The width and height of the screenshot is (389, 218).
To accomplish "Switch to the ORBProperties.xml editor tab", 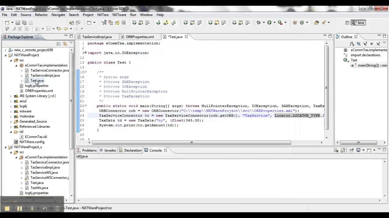I will click(x=140, y=37).
